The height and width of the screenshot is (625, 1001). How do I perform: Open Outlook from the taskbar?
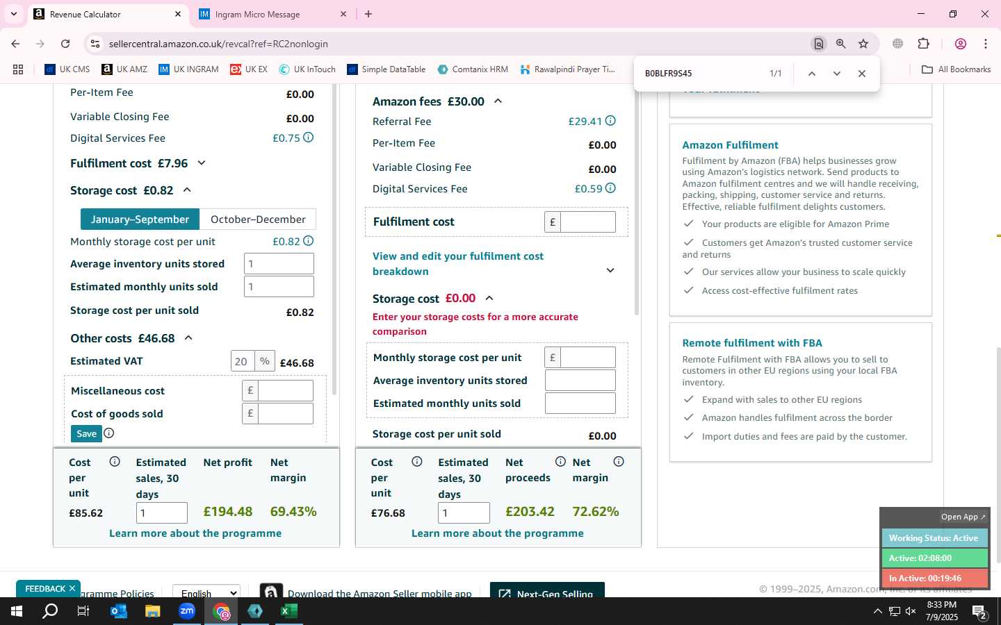(x=119, y=611)
